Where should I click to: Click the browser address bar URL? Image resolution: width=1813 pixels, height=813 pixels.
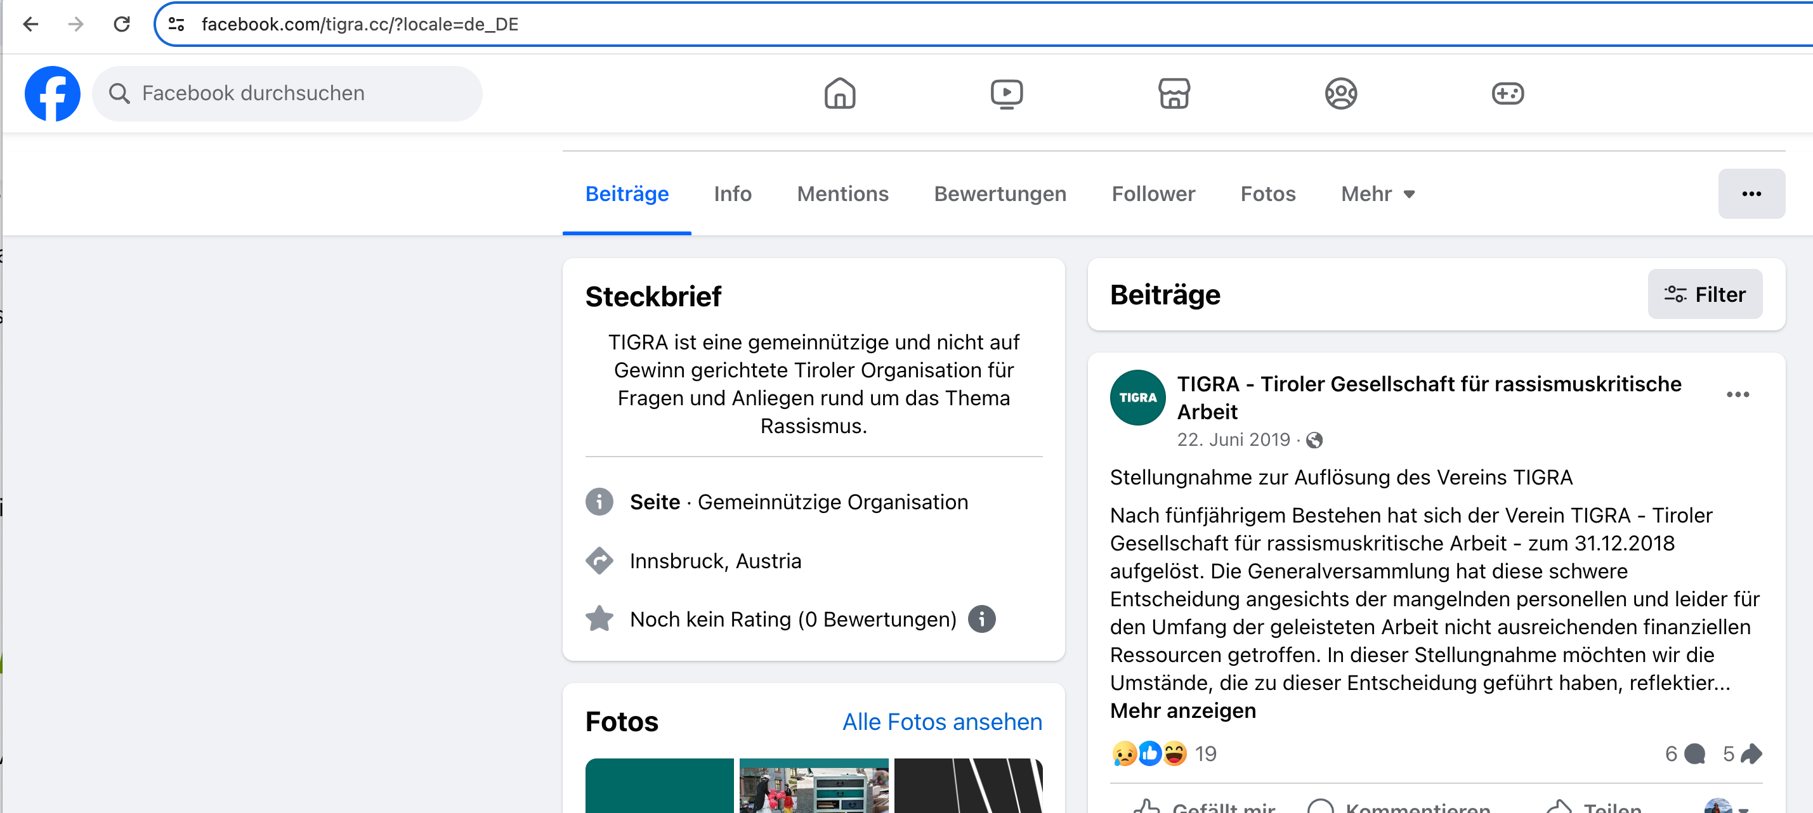coord(360,25)
